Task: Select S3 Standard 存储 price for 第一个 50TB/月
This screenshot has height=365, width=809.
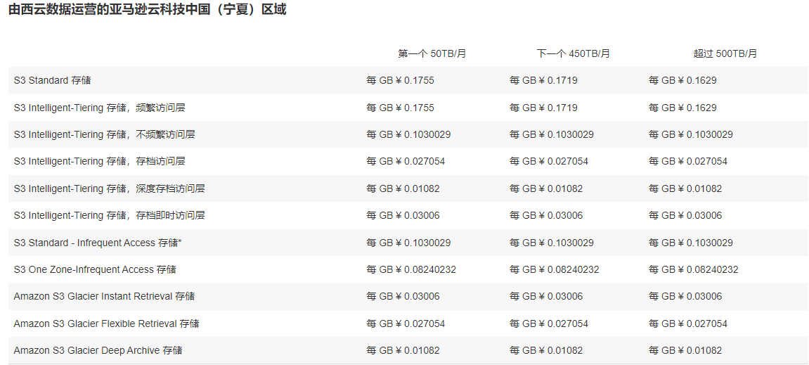Action: 401,81
